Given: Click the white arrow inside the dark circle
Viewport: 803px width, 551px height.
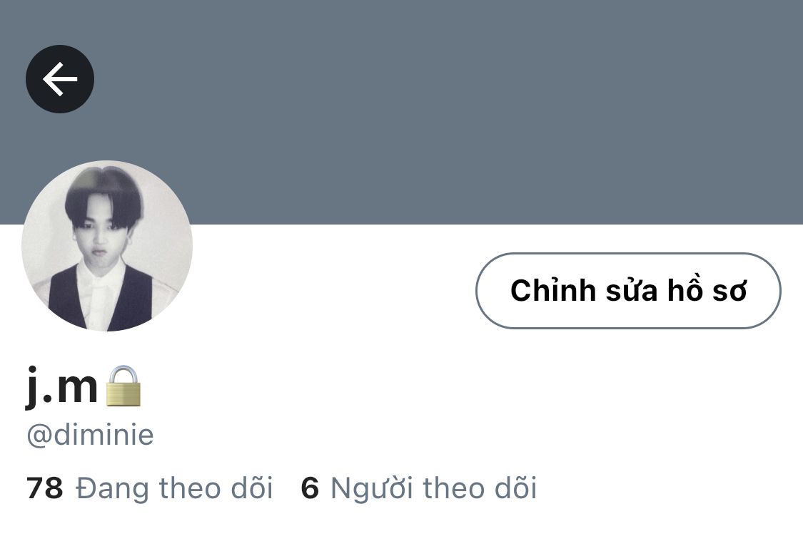Looking at the screenshot, I should point(60,79).
